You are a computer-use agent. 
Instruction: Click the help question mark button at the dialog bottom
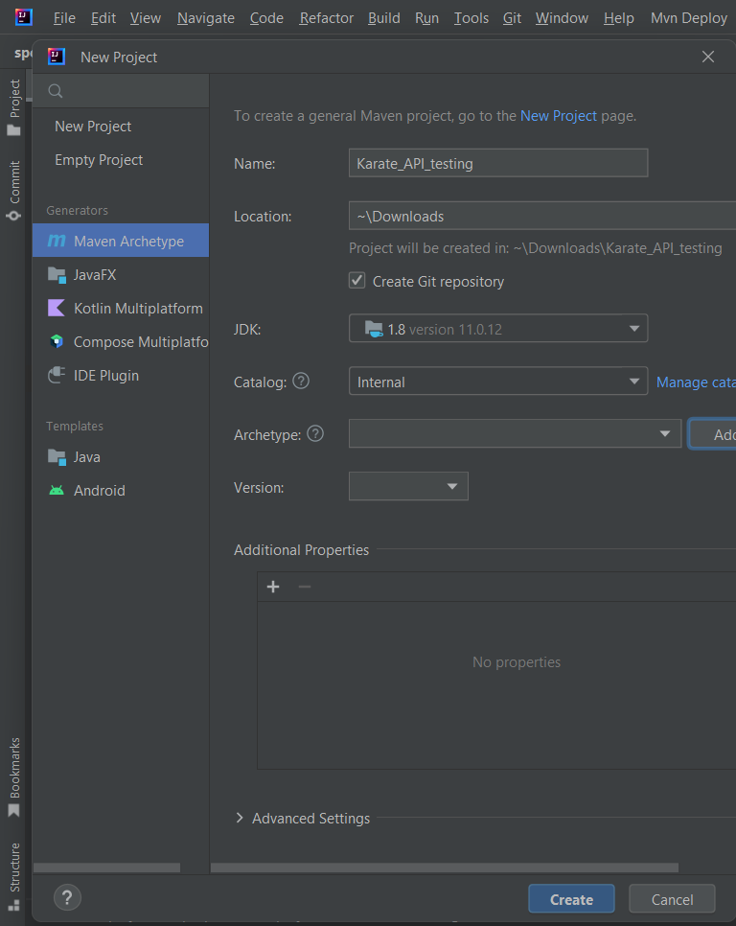pos(67,898)
